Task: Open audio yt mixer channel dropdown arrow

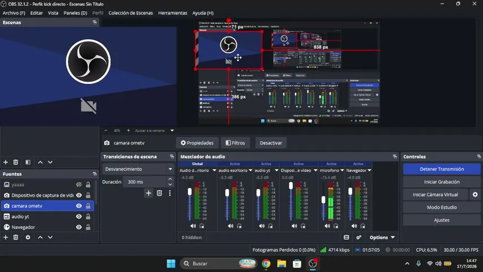Action: [276, 170]
